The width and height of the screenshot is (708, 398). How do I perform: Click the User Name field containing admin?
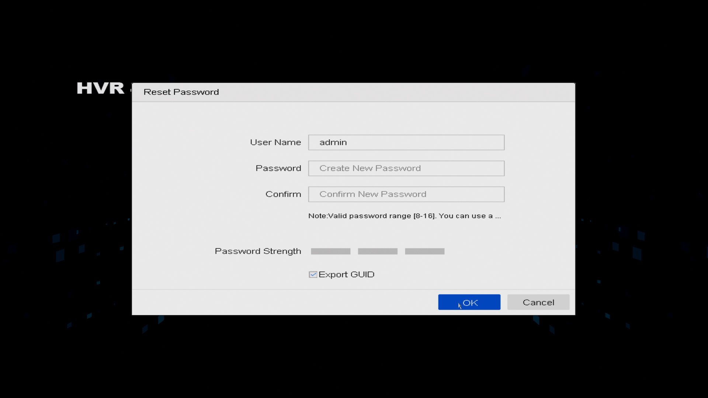point(406,142)
